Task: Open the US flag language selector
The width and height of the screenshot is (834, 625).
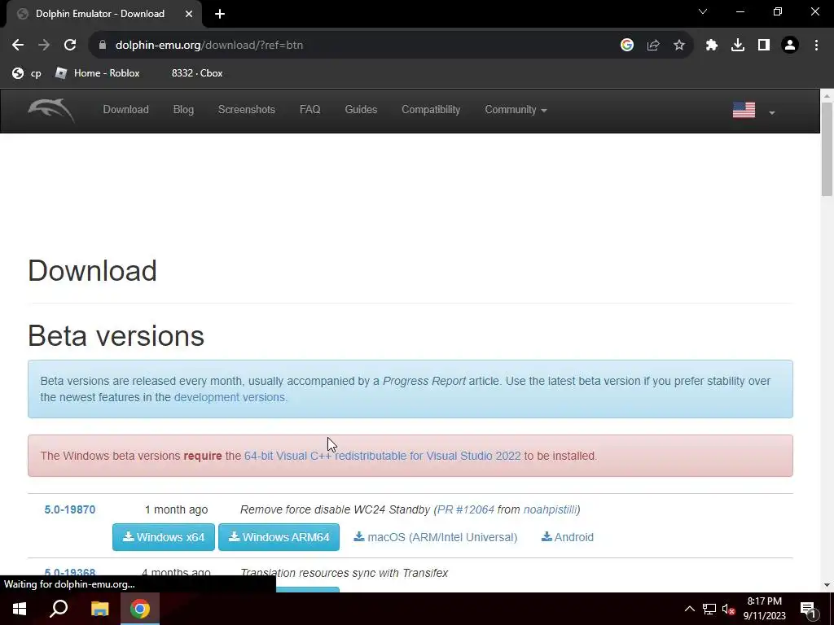Action: (753, 111)
